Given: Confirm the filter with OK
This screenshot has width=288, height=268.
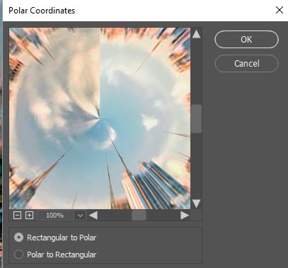Looking at the screenshot, I should click(x=246, y=40).
